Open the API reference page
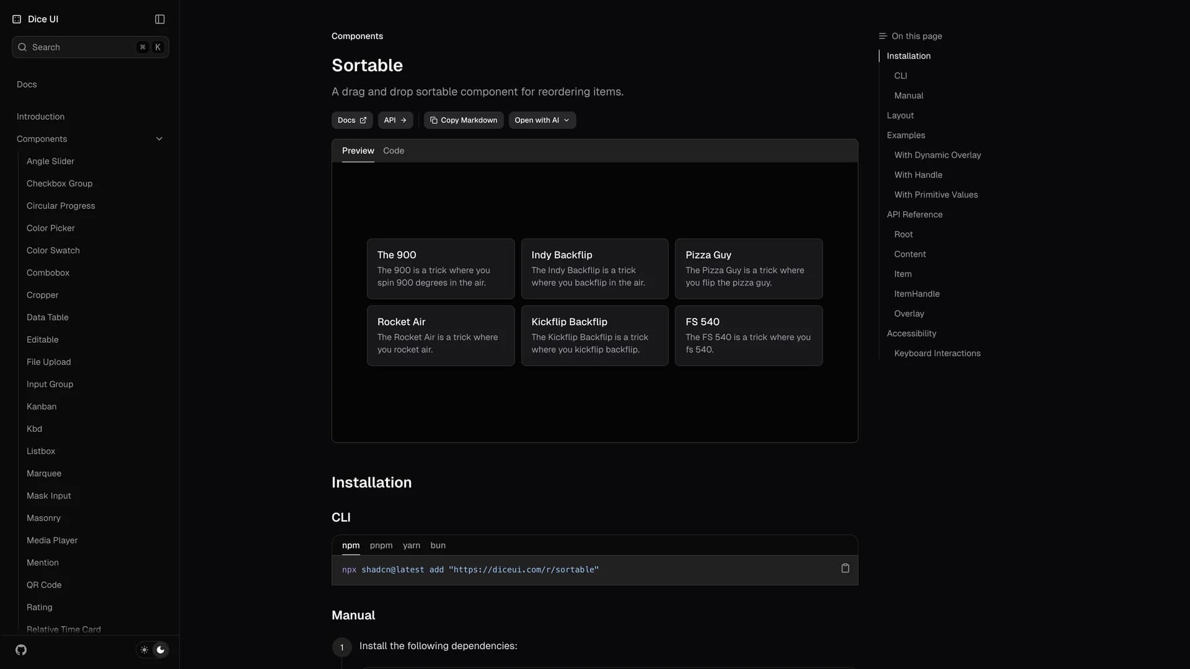The width and height of the screenshot is (1190, 669). click(395, 120)
